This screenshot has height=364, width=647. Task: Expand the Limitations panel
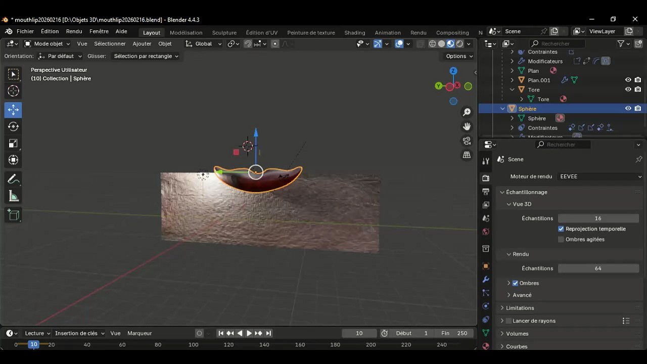coord(502,308)
